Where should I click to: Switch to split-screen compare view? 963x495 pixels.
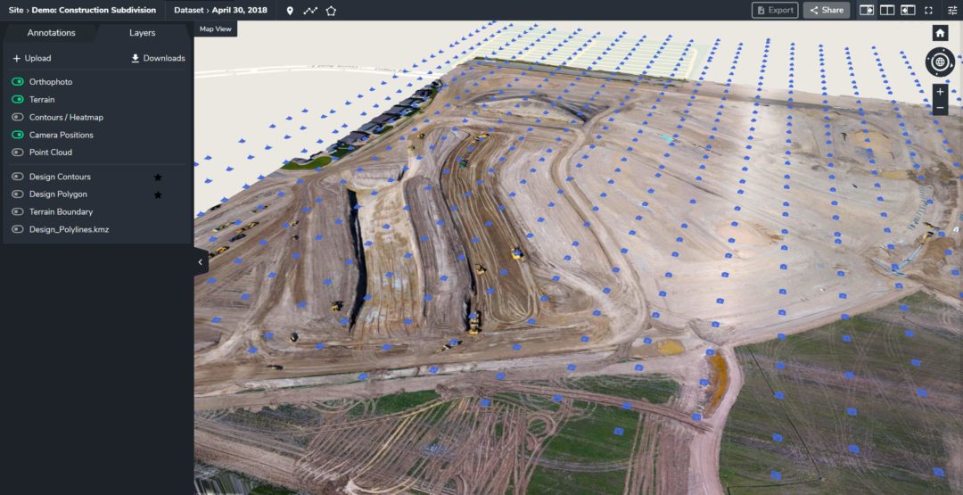tap(887, 11)
